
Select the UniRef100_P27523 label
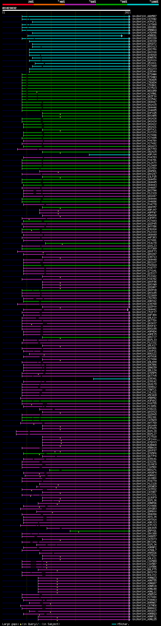click(x=144, y=88)
